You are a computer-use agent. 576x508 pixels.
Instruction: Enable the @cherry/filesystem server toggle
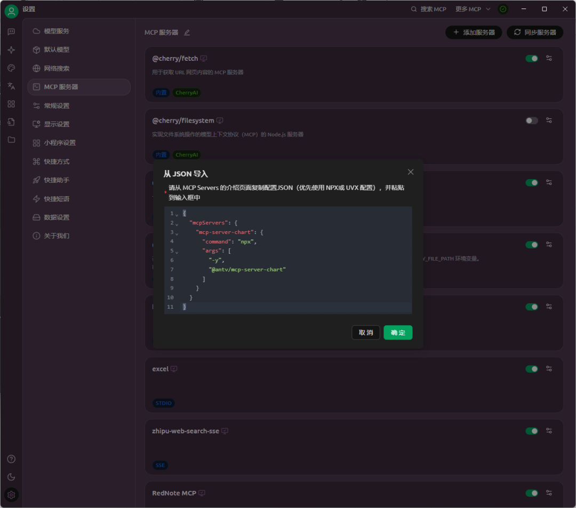tap(531, 121)
